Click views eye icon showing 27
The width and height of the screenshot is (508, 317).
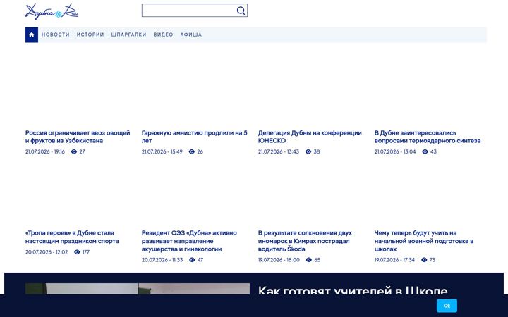click(x=74, y=151)
